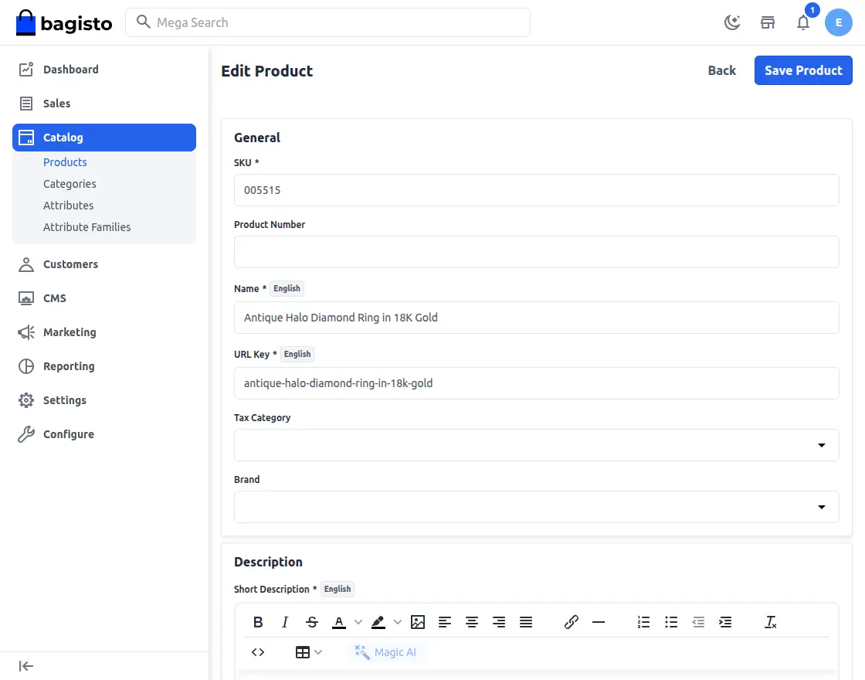The width and height of the screenshot is (865, 680).
Task: Expand the Brand dropdown
Action: click(536, 507)
